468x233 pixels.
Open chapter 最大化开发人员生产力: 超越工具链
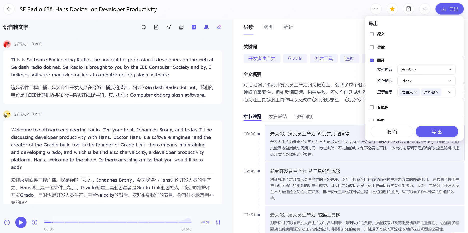(x=365, y=219)
